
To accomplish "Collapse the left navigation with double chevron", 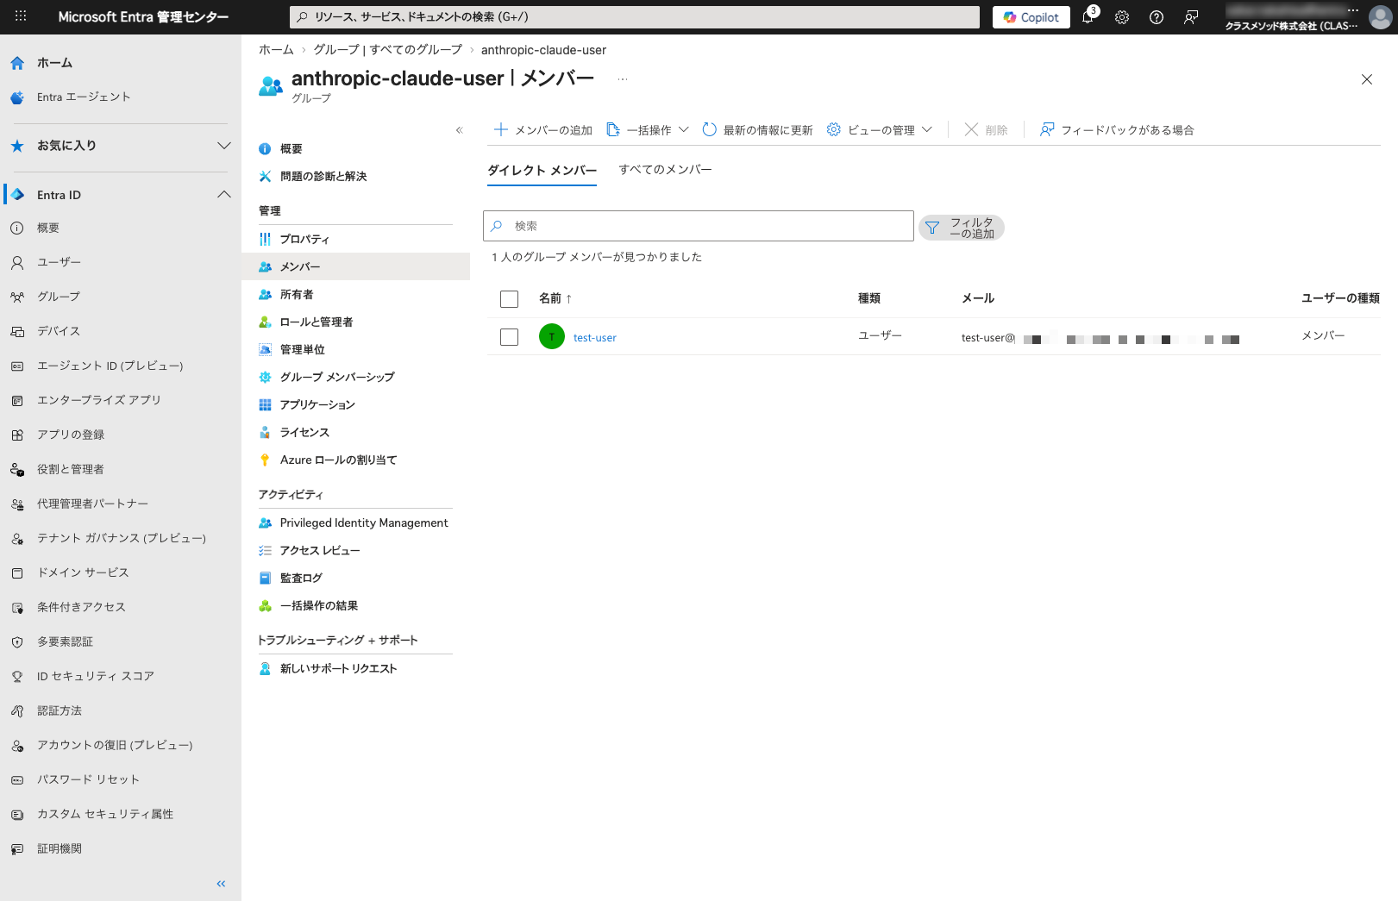I will click(221, 884).
